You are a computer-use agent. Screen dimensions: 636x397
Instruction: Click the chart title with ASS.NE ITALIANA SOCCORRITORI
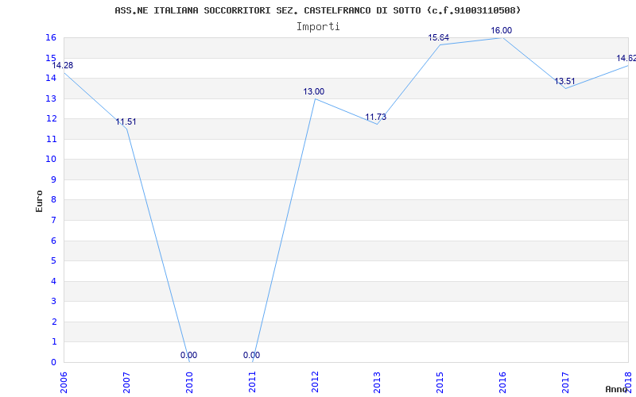(x=317, y=10)
